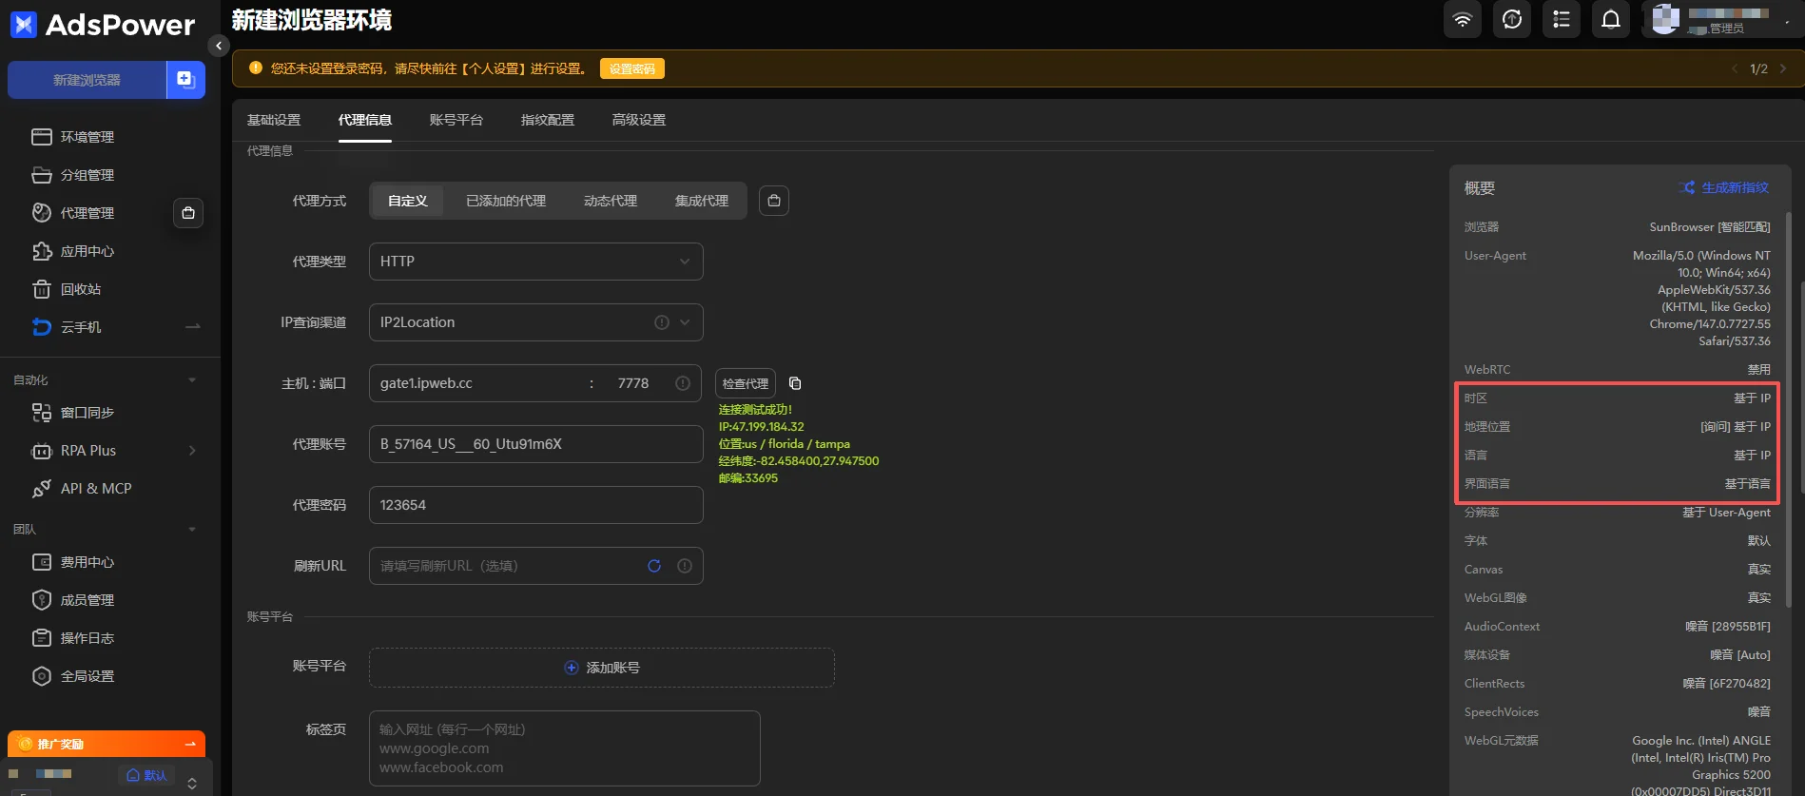
Task: Click the info icon next to port 7778
Action: click(683, 383)
